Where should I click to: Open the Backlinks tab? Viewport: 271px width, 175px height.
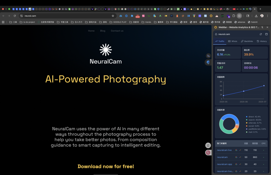247,41
